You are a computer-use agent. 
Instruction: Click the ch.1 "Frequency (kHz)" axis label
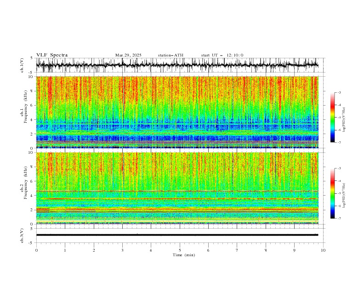click(x=26, y=107)
